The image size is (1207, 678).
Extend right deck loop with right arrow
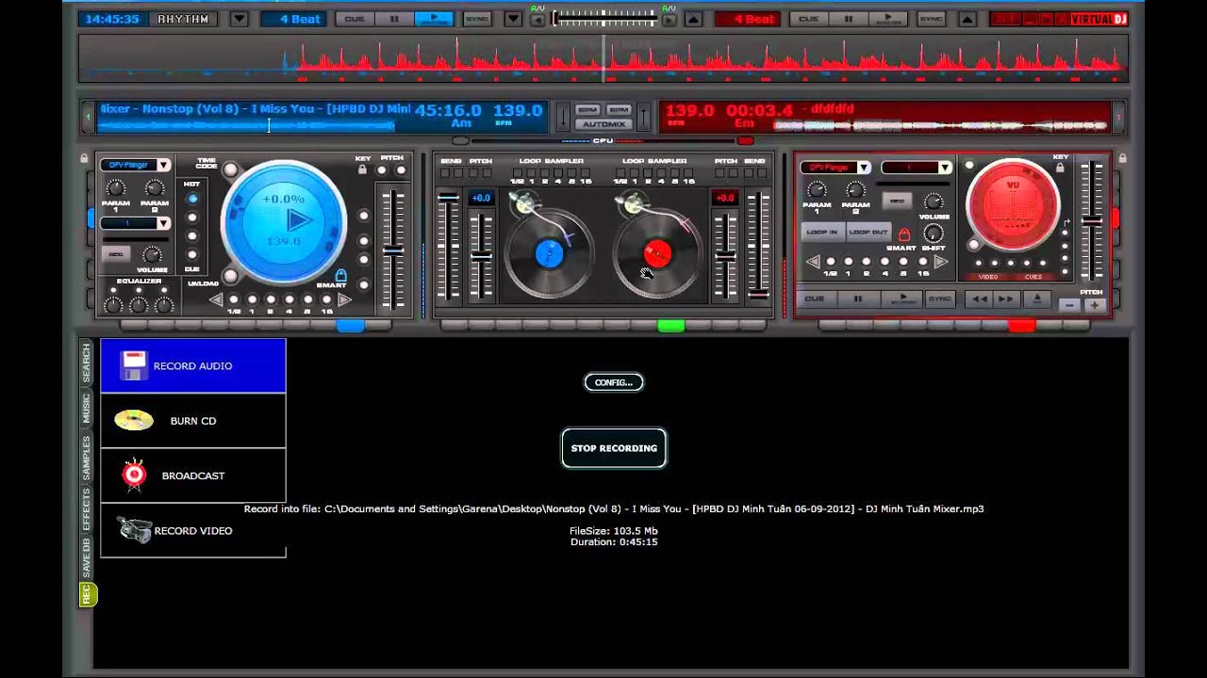[x=940, y=262]
